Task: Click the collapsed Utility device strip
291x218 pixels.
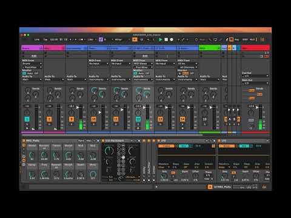Action: [144, 160]
